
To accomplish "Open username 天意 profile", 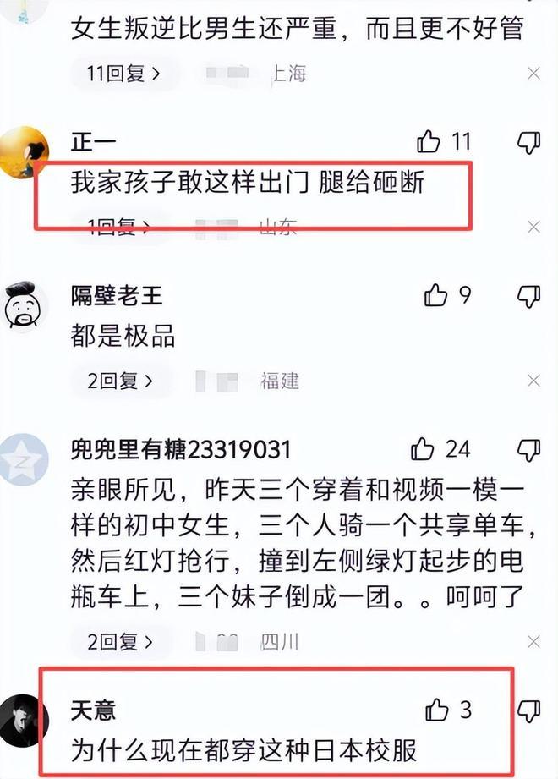I will 93,710.
